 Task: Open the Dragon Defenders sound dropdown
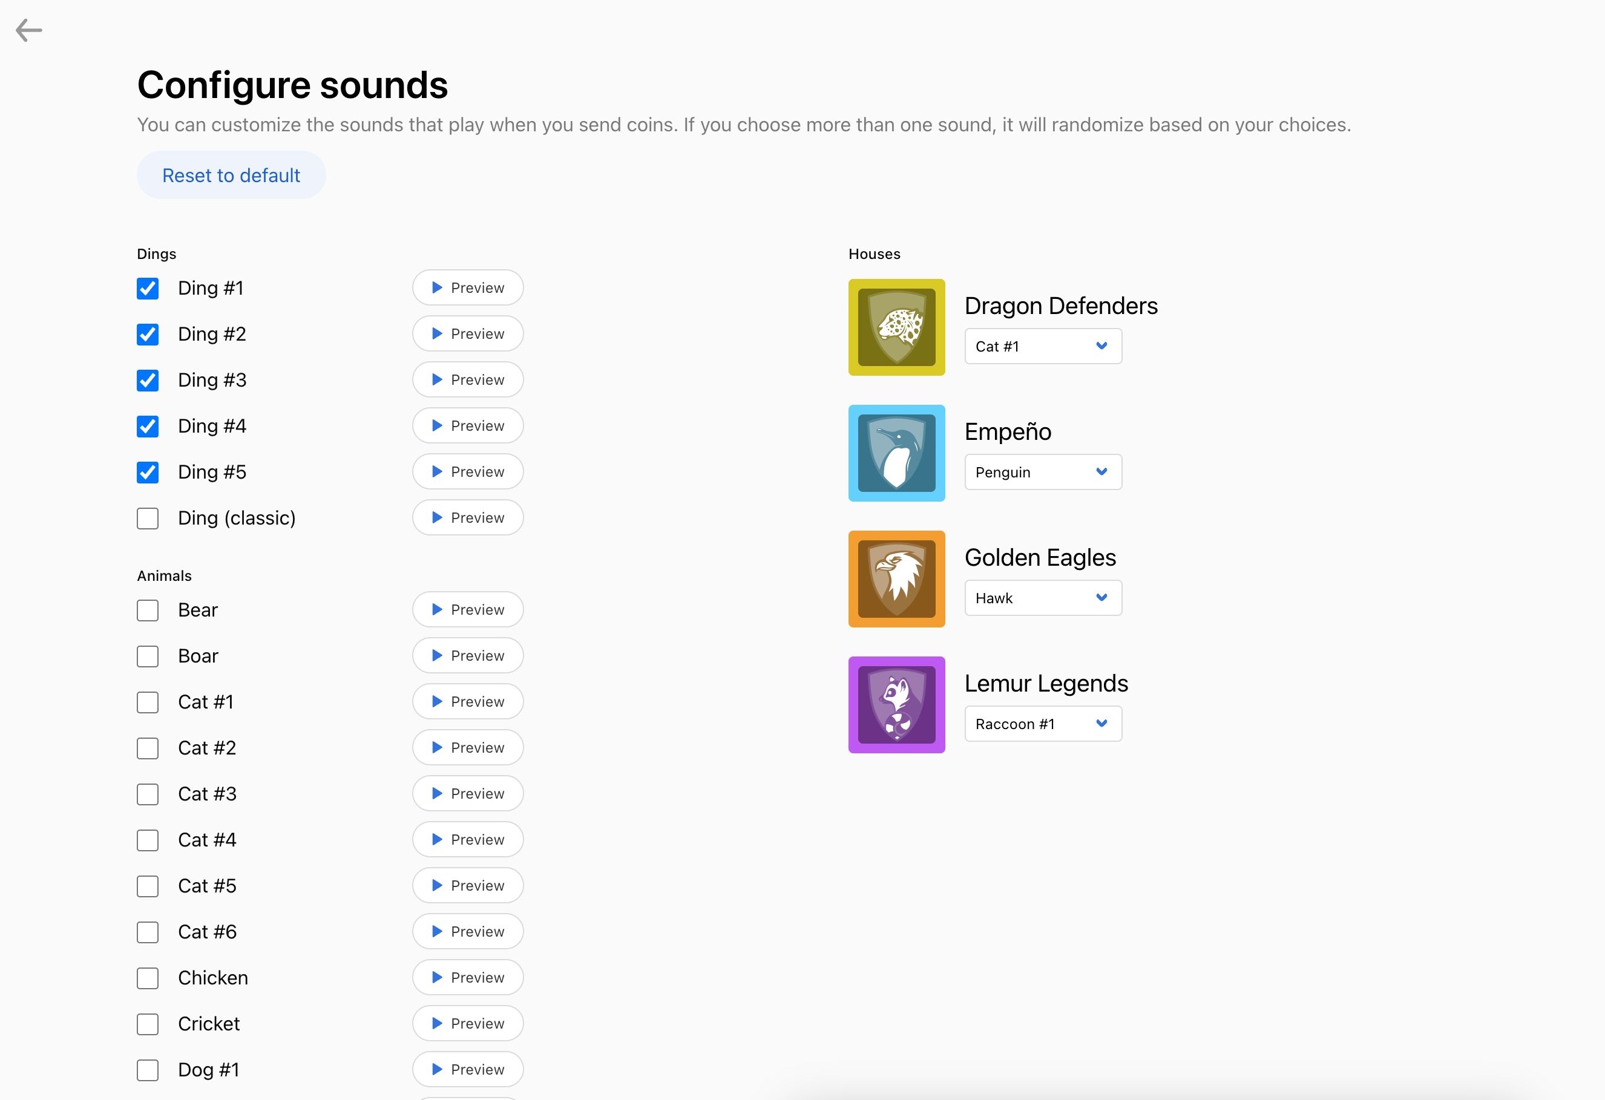(x=1043, y=346)
